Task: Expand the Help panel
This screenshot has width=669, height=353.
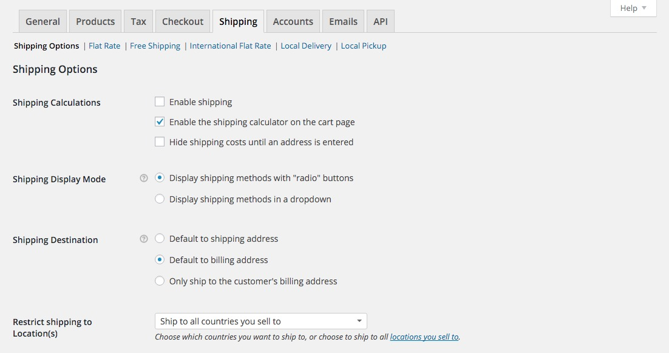Action: tap(633, 9)
